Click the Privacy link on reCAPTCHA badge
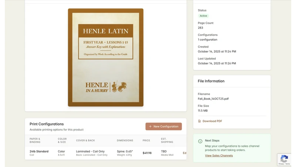 (281, 164)
